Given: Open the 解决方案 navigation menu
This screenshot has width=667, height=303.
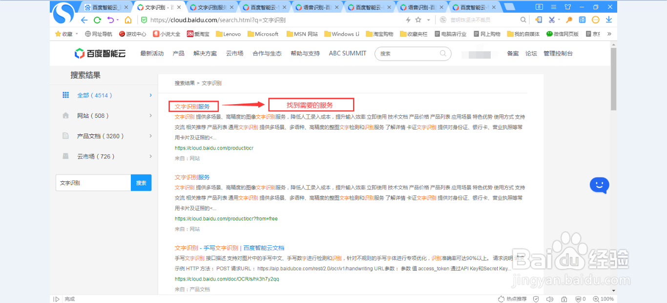Looking at the screenshot, I should coord(205,53).
